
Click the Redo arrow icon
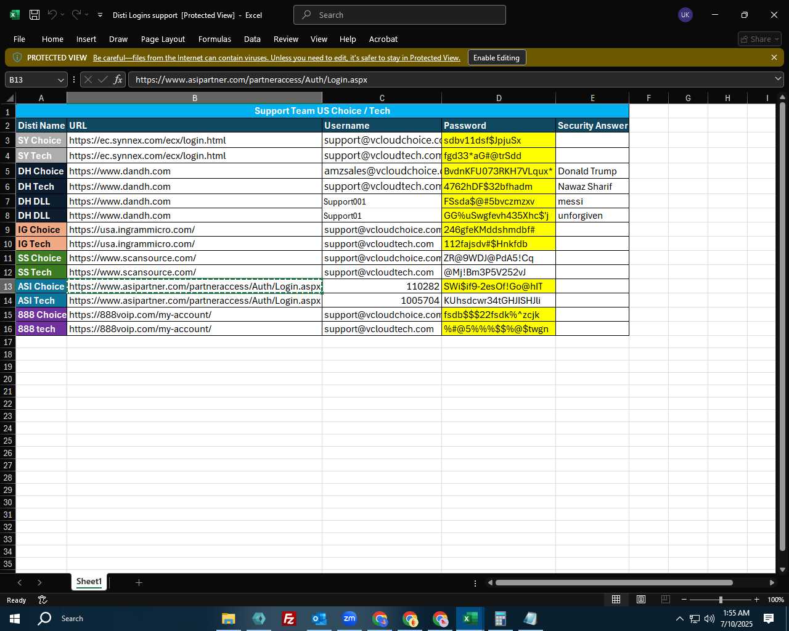tap(76, 15)
